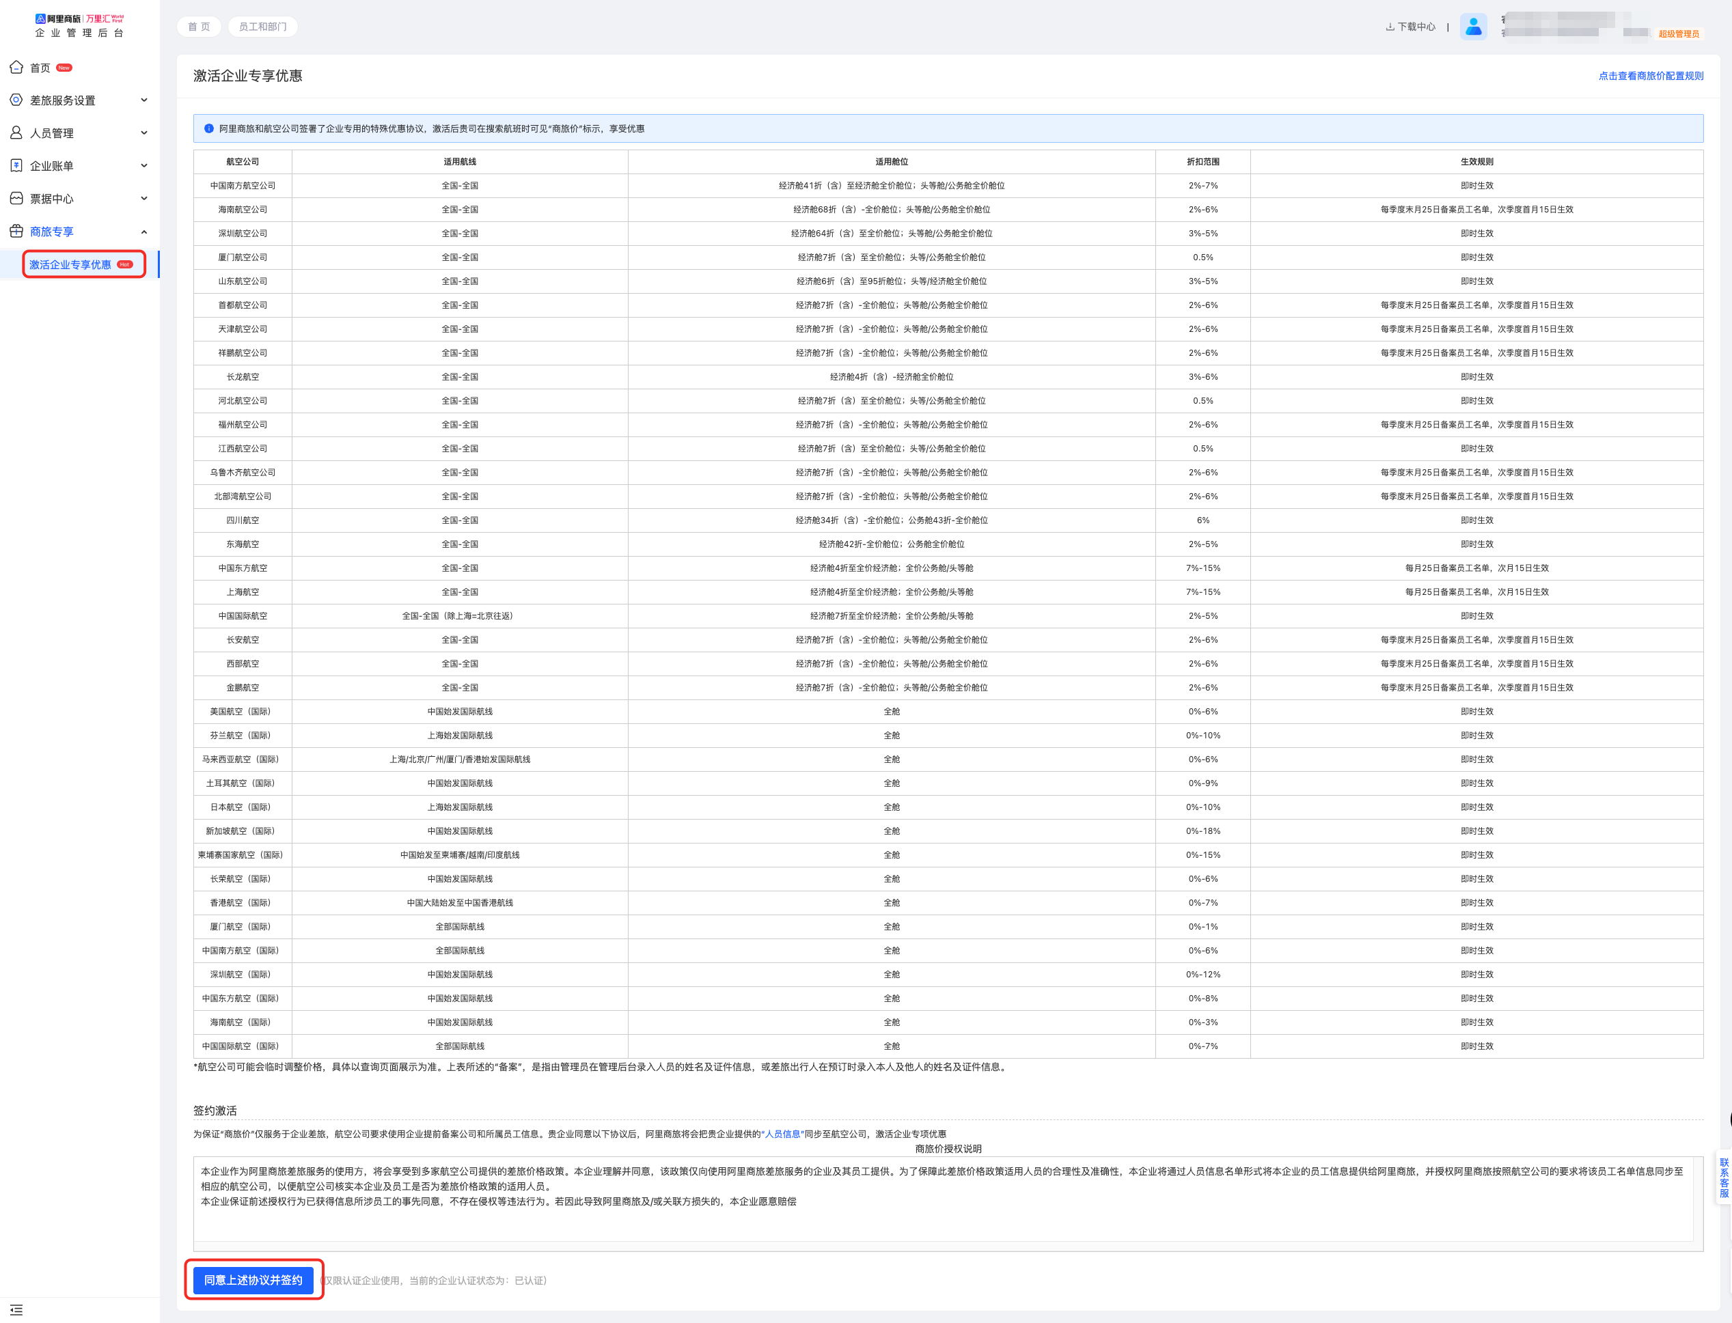
Task: Select 激活企业专享优惠 in the sidebar
Action: [79, 264]
